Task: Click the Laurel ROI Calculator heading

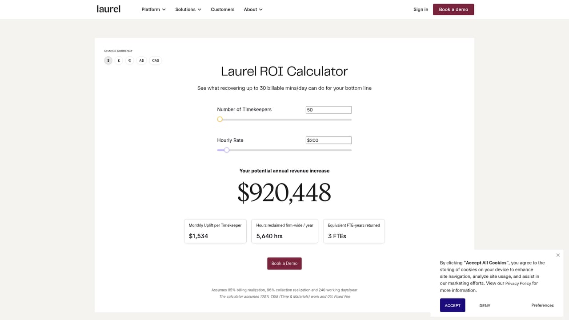Action: tap(284, 71)
